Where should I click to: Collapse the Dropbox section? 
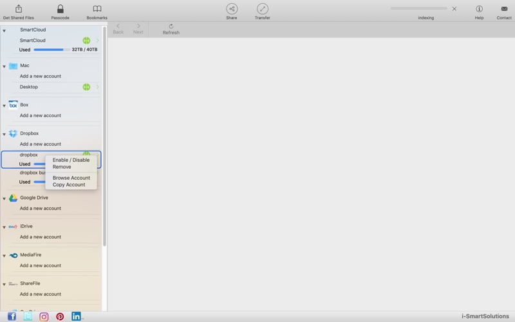(x=5, y=135)
